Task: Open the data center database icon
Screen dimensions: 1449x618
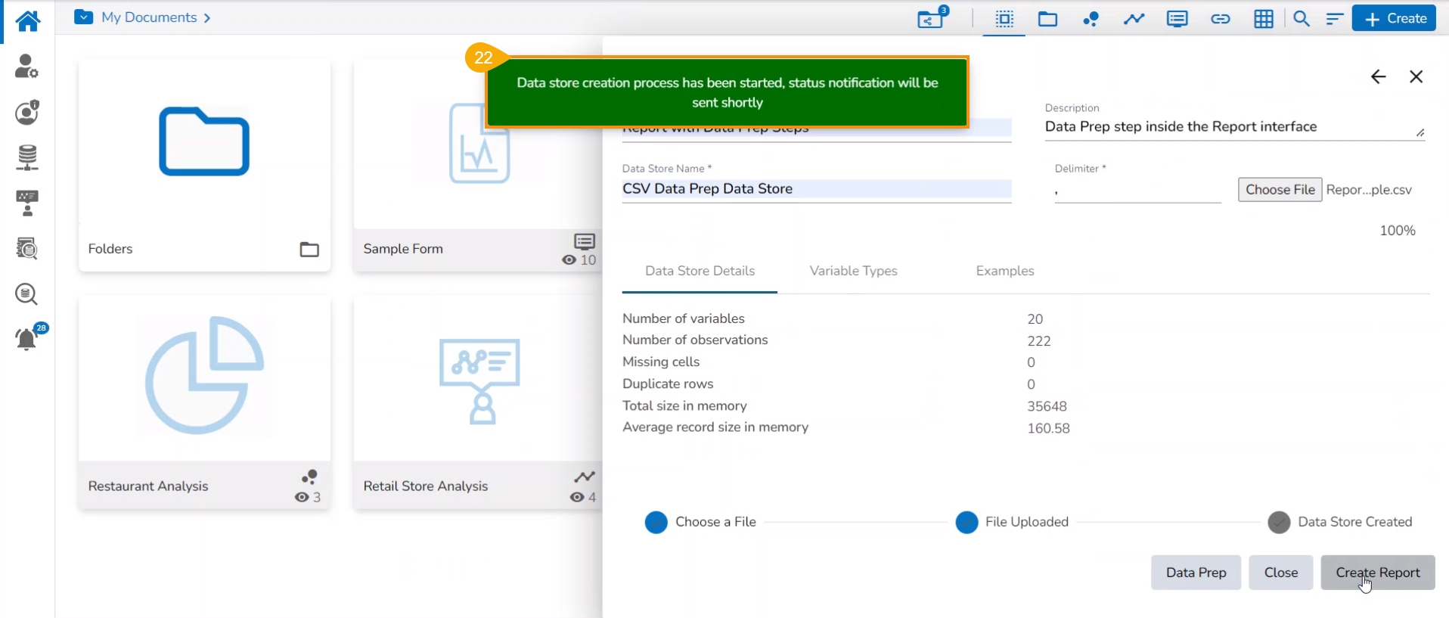Action: 27,157
